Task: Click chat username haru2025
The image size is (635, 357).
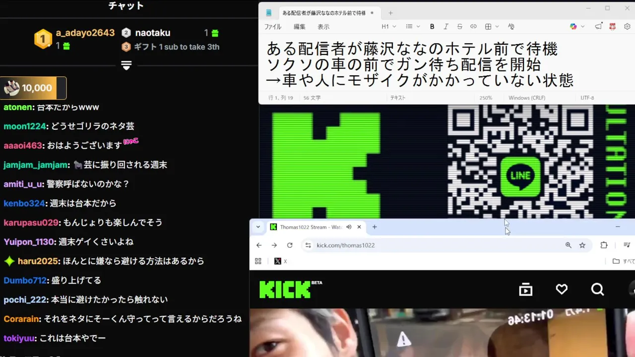Action: (39, 261)
